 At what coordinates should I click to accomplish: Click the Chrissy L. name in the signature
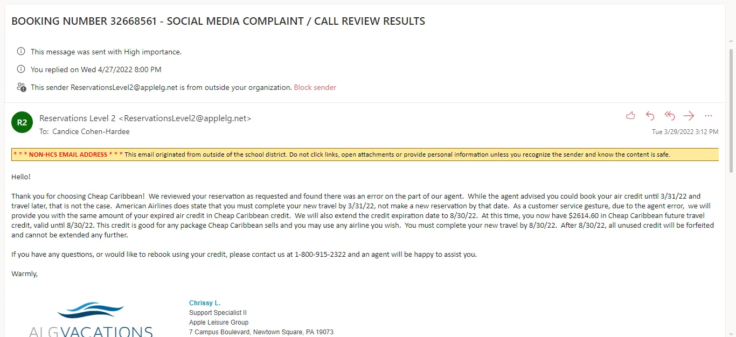tap(205, 303)
